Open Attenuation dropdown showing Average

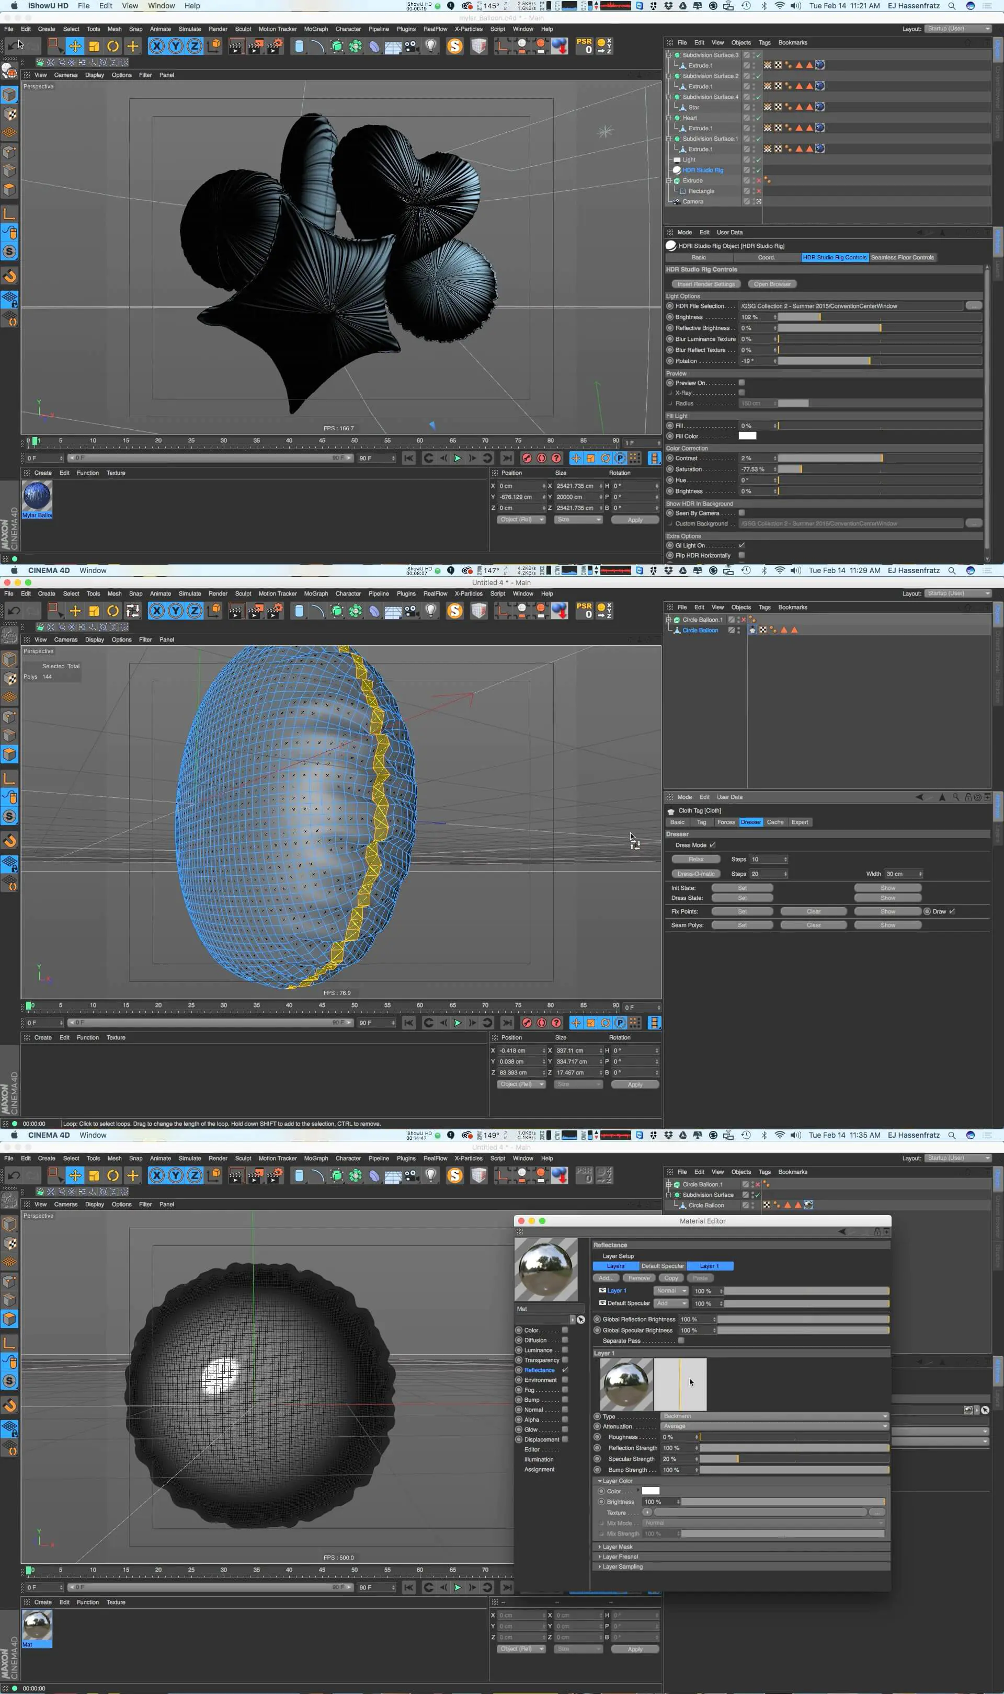[774, 1426]
